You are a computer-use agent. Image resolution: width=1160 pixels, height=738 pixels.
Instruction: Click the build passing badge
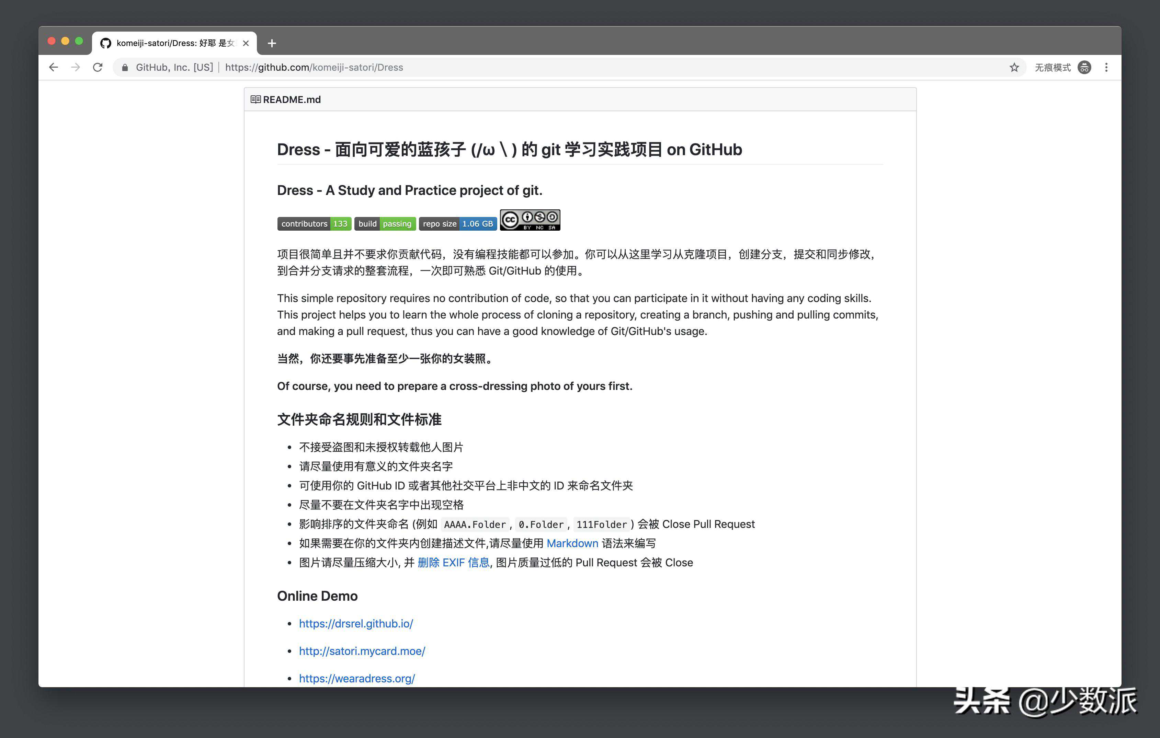tap(385, 224)
